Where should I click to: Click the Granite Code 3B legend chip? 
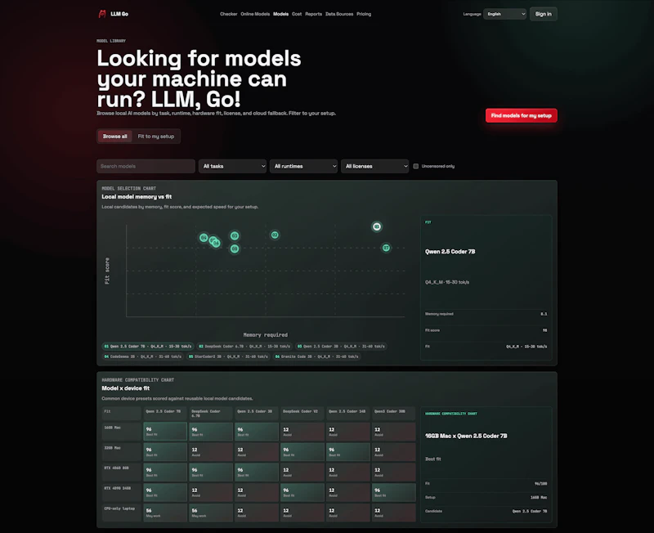tap(316, 356)
